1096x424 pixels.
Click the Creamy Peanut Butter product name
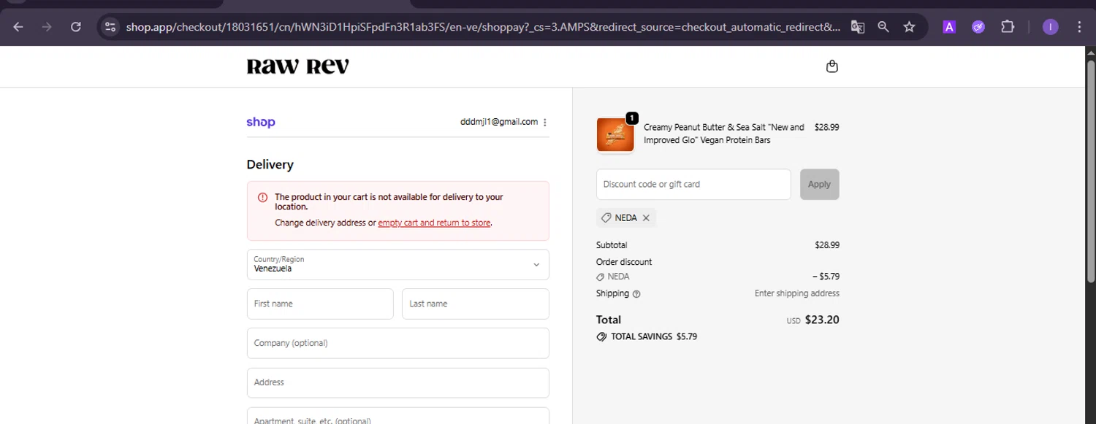pyautogui.click(x=724, y=134)
